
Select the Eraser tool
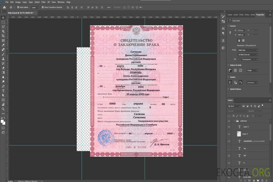pos(3,68)
